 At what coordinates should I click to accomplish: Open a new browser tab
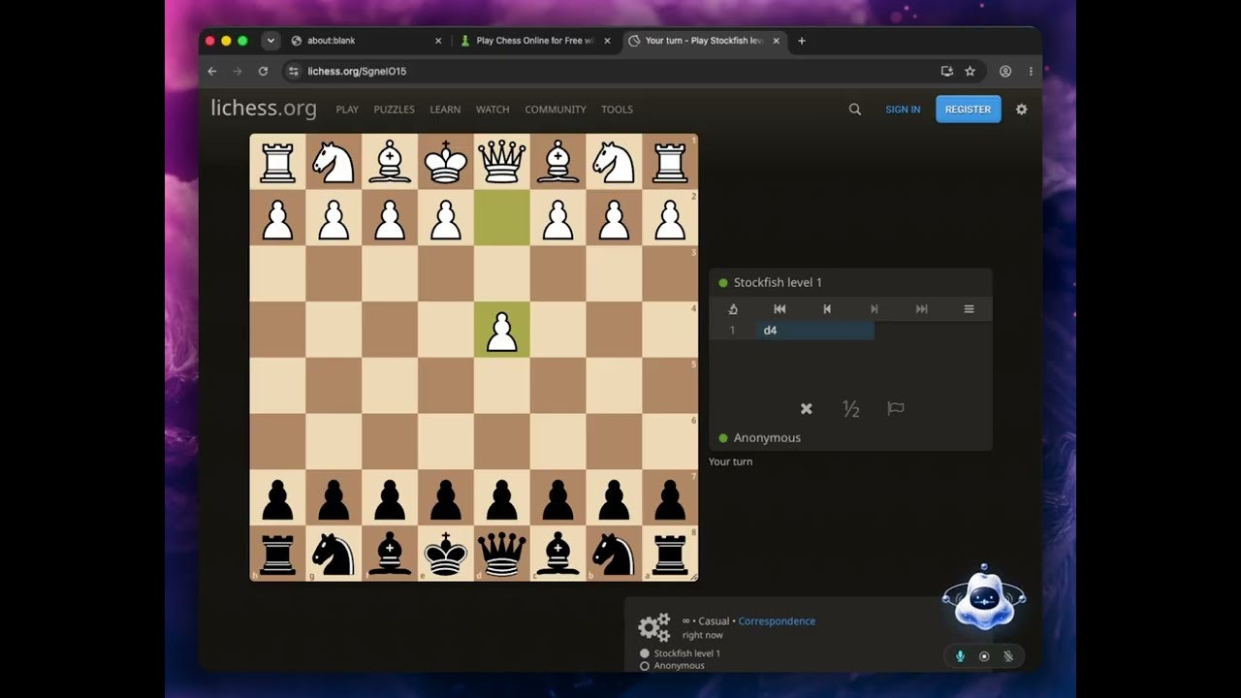tap(802, 41)
